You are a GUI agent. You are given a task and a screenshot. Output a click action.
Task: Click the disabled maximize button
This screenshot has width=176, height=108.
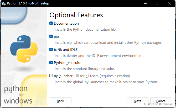(x=157, y=3)
